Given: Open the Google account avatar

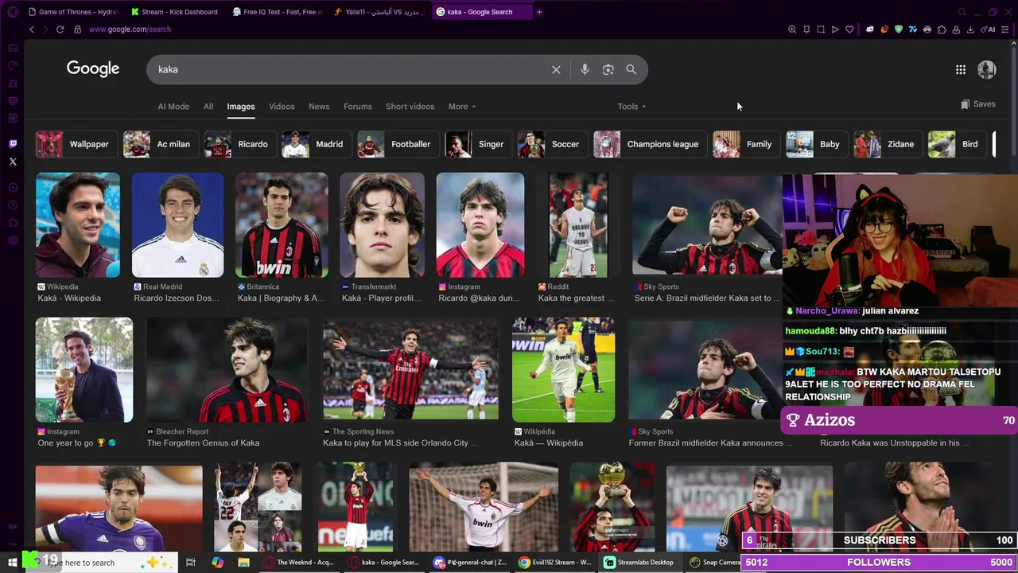Looking at the screenshot, I should 986,70.
